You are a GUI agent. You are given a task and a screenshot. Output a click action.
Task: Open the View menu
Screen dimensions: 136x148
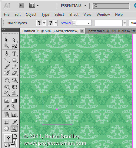pyautogui.click(x=87, y=15)
